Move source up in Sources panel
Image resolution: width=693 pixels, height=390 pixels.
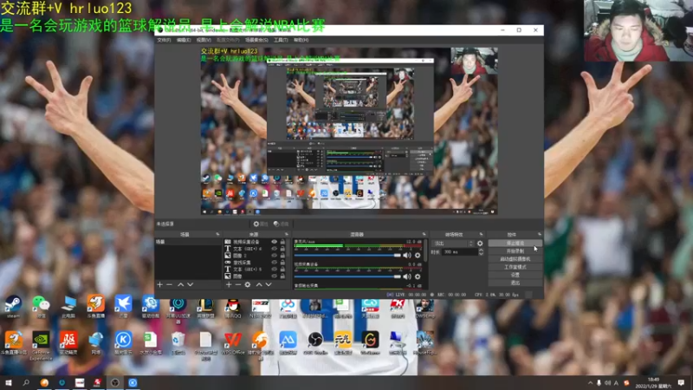coord(259,285)
